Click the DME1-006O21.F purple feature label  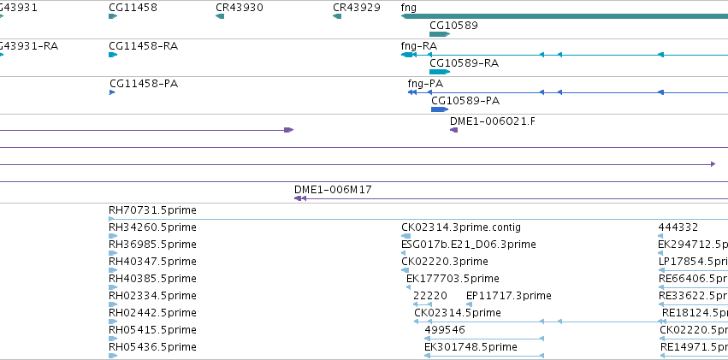492,121
